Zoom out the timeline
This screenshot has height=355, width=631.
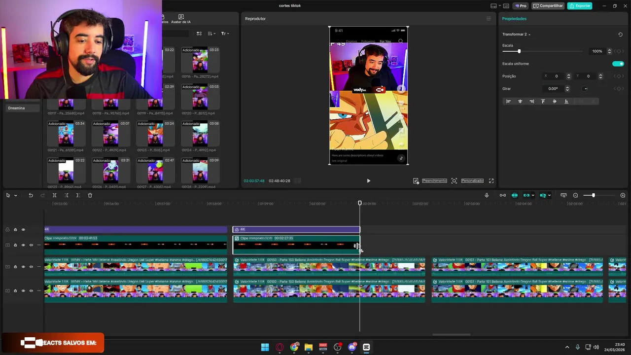(x=575, y=195)
